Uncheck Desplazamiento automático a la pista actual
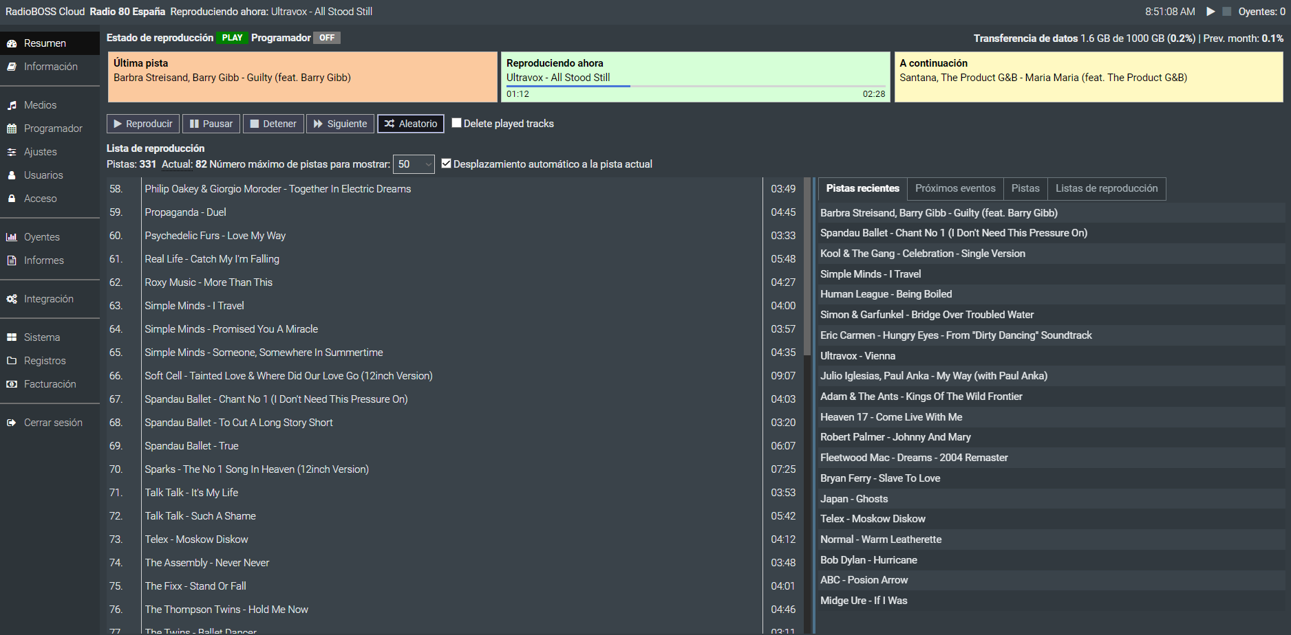The height and width of the screenshot is (635, 1291). pyautogui.click(x=446, y=164)
